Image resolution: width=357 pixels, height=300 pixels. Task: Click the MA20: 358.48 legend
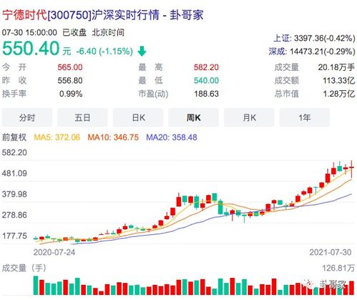pos(172,137)
